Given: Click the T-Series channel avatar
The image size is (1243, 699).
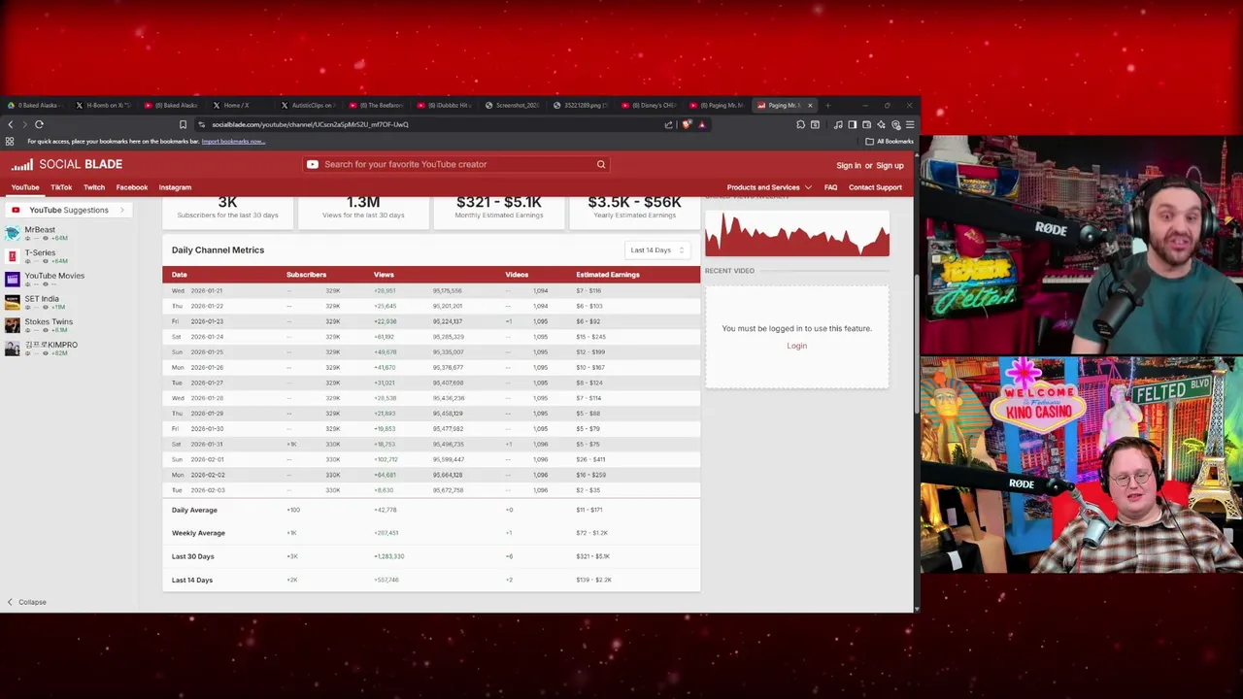Looking at the screenshot, I should [12, 256].
